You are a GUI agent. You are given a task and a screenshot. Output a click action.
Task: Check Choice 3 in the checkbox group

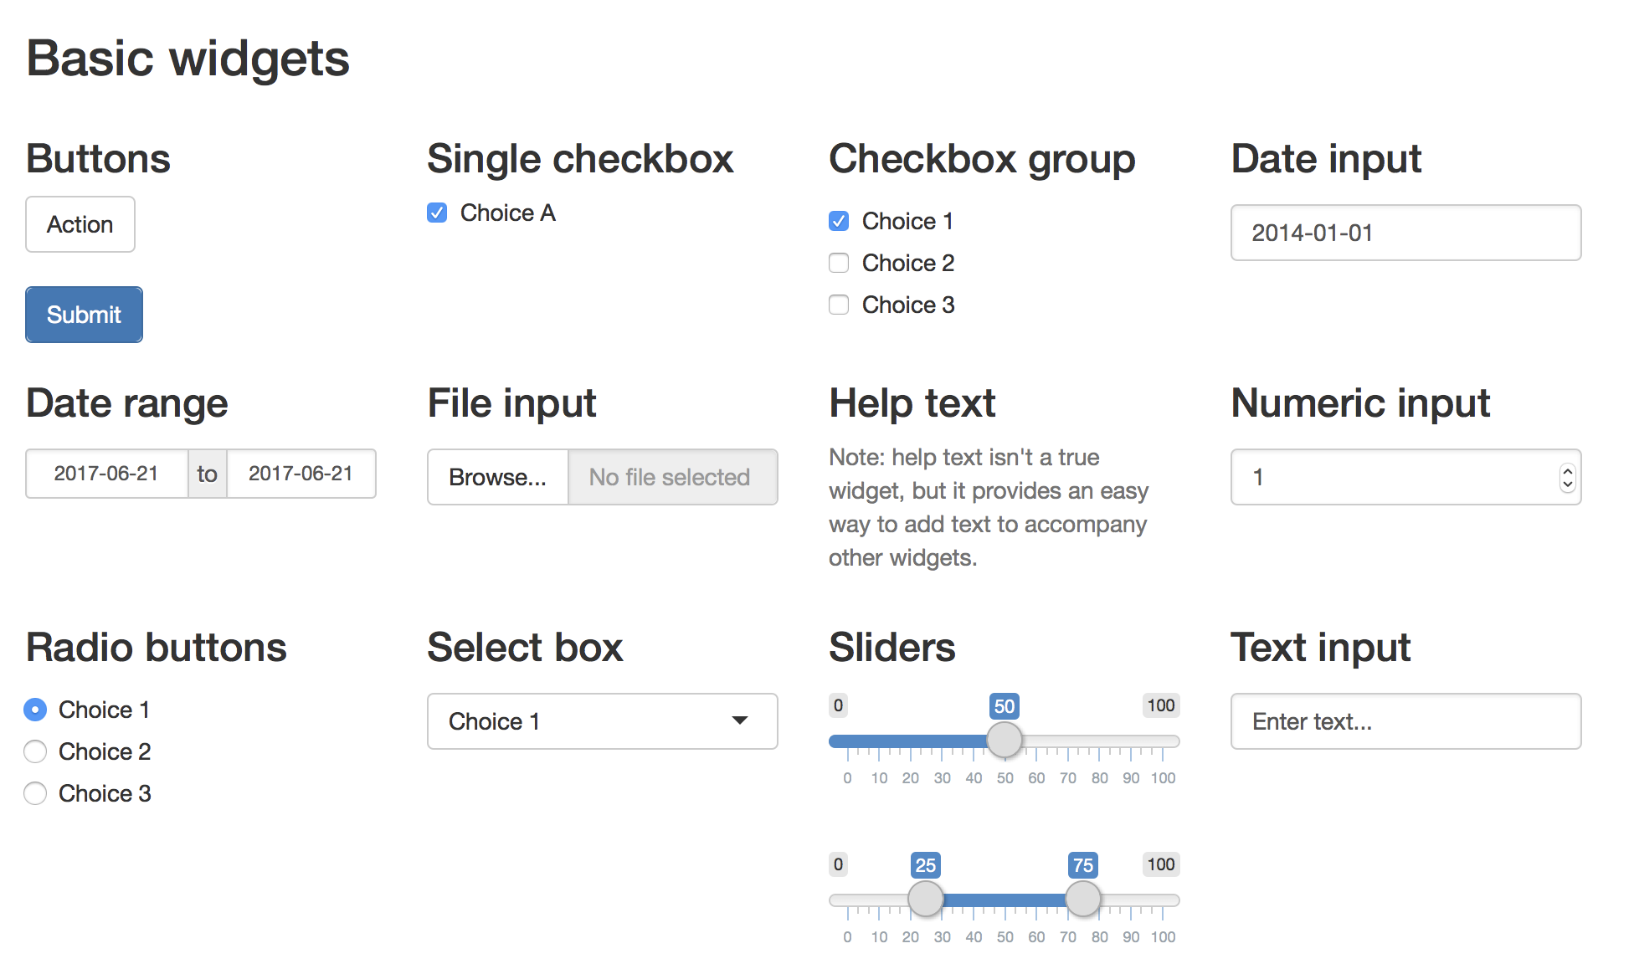pos(838,305)
